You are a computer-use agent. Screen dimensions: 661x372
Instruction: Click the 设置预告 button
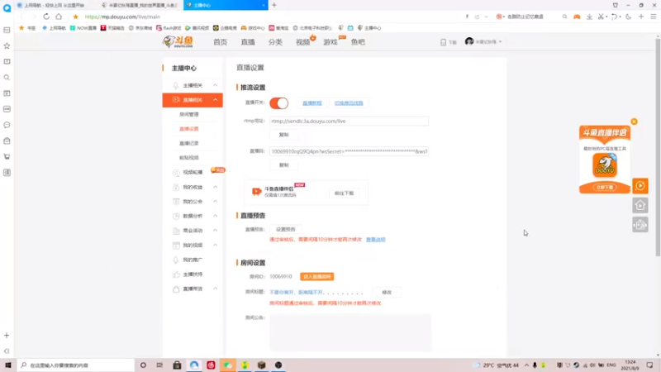(x=285, y=230)
